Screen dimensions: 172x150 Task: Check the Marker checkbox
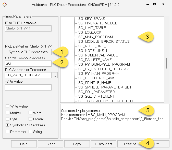tap(7, 113)
